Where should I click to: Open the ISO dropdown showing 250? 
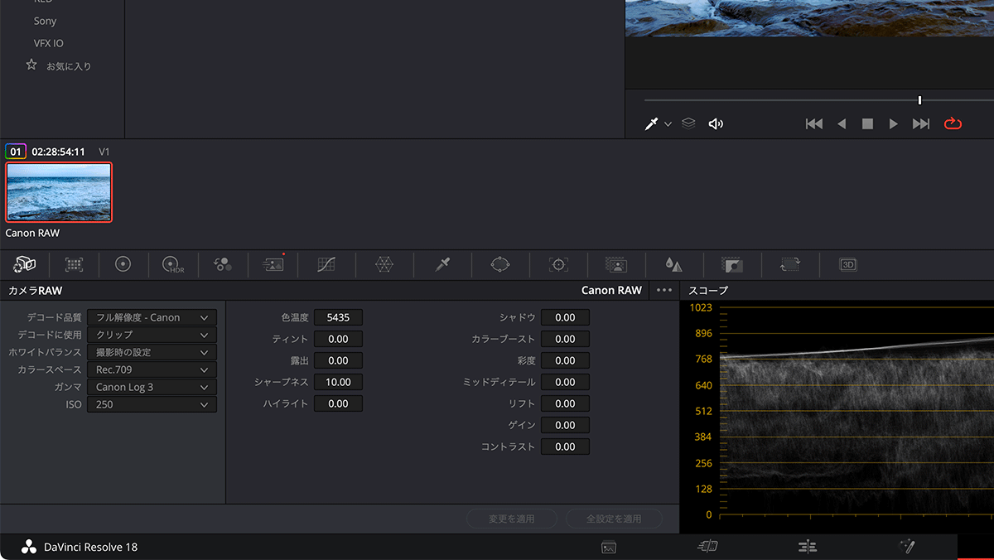click(x=152, y=404)
